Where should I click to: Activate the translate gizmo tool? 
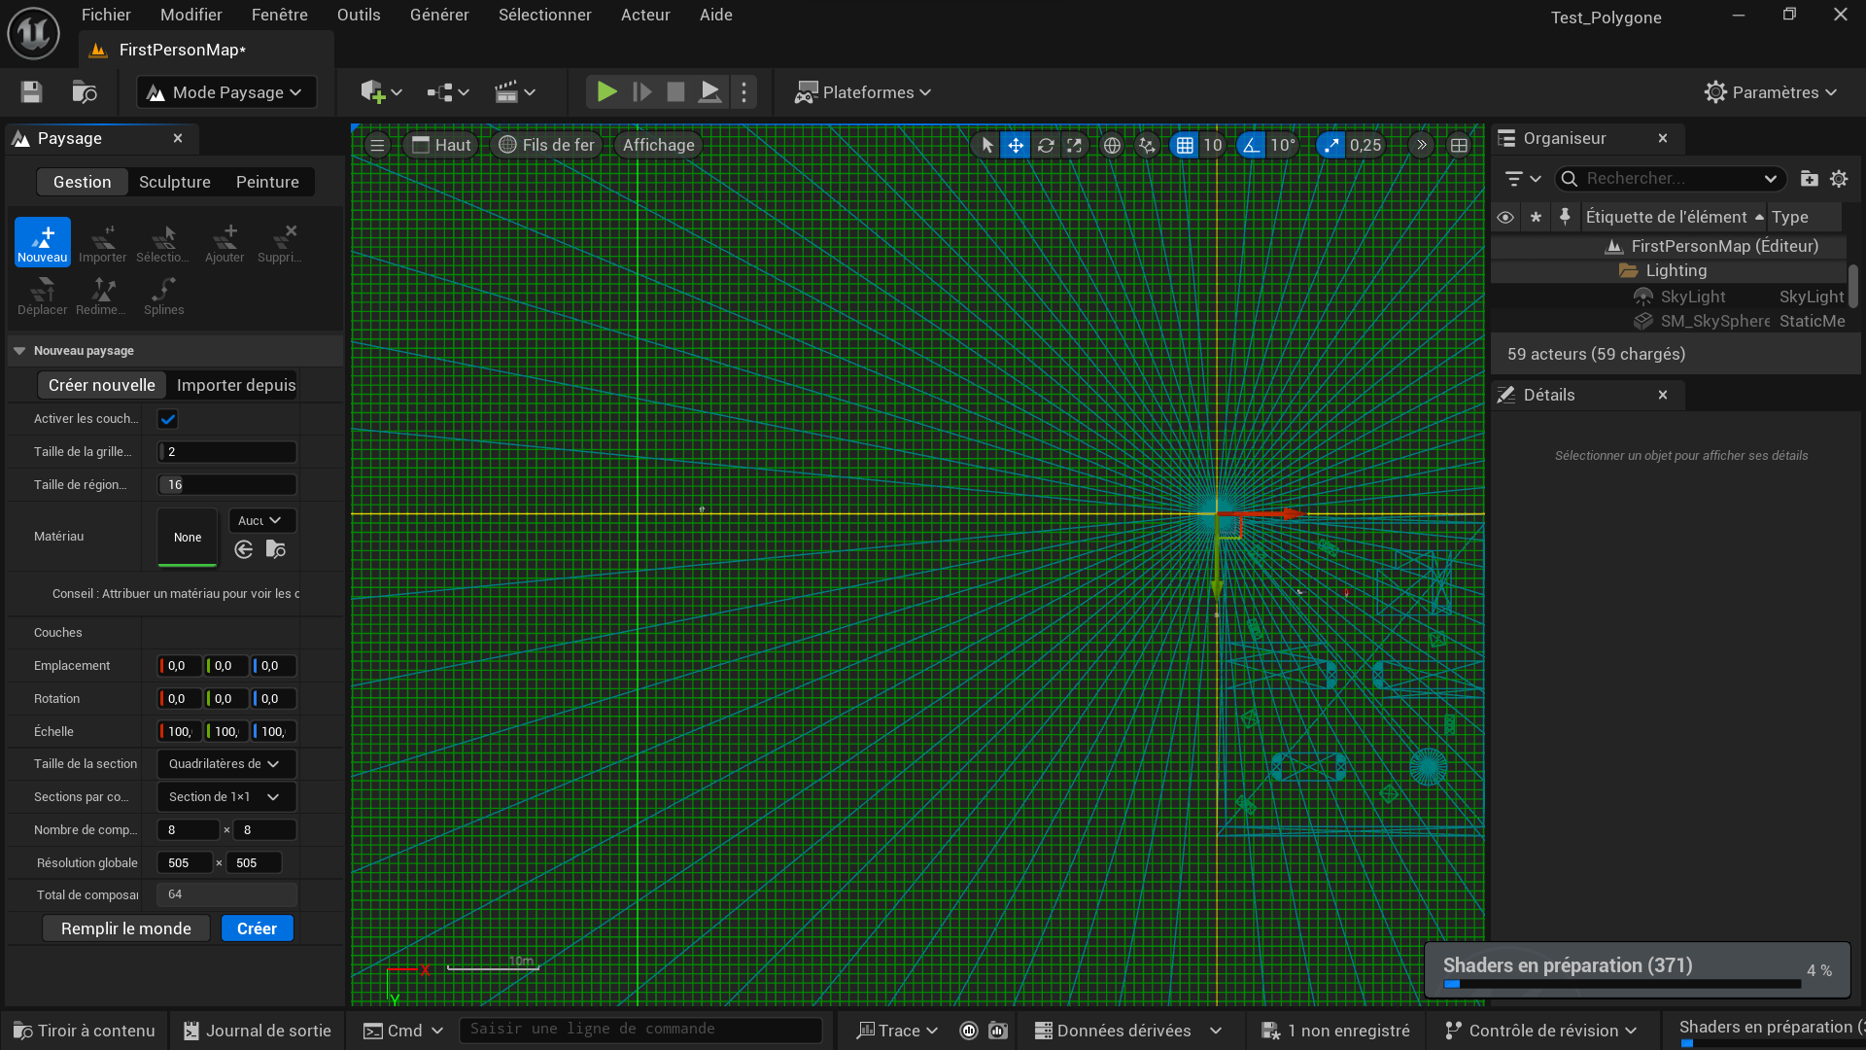click(x=1016, y=145)
